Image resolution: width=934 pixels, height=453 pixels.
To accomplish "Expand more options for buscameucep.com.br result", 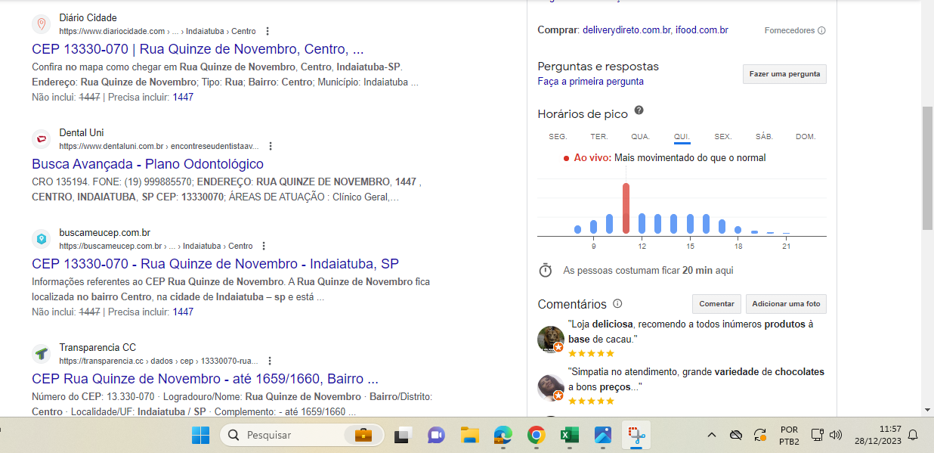I will 264,246.
